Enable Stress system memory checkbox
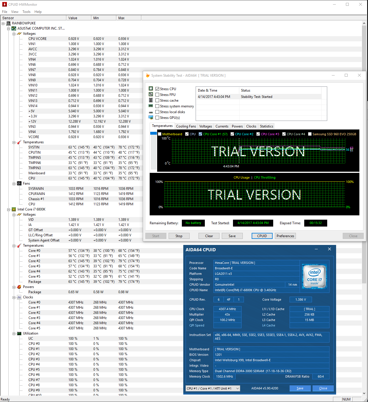The height and width of the screenshot is (402, 368). point(157,106)
